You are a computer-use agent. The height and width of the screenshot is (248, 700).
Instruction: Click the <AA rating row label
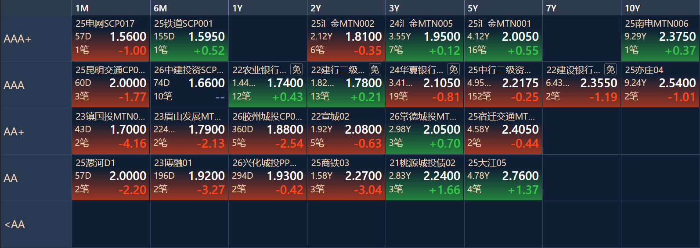click(36, 224)
